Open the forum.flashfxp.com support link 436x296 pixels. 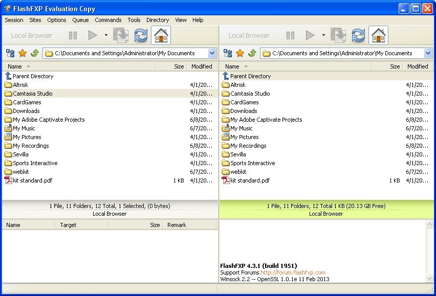[x=292, y=272]
